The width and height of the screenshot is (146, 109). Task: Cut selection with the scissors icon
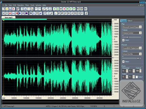[x=25, y=9]
